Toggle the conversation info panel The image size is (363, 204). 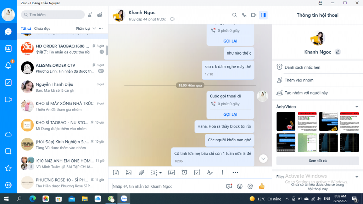[263, 15]
